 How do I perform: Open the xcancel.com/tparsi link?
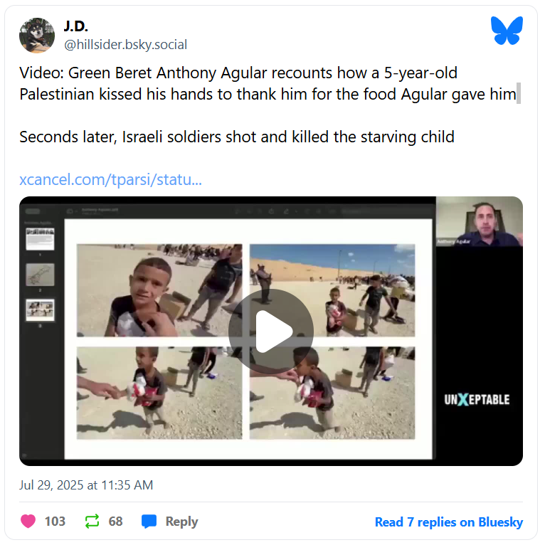pyautogui.click(x=110, y=180)
